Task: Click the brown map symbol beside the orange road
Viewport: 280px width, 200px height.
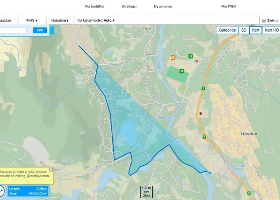Action: point(200,114)
